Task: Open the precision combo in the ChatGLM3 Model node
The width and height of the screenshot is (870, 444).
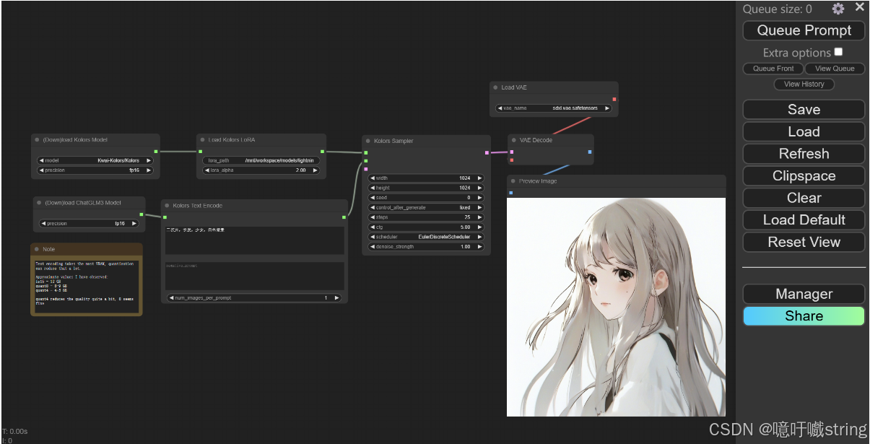Action: [x=90, y=224]
